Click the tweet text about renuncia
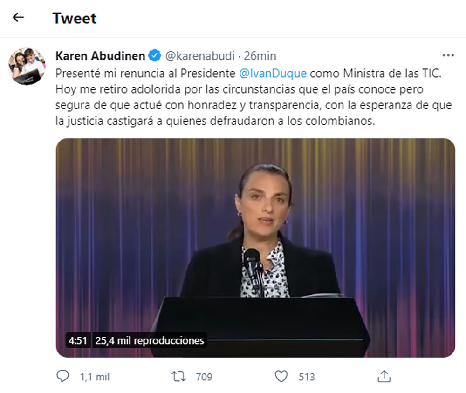 click(254, 97)
